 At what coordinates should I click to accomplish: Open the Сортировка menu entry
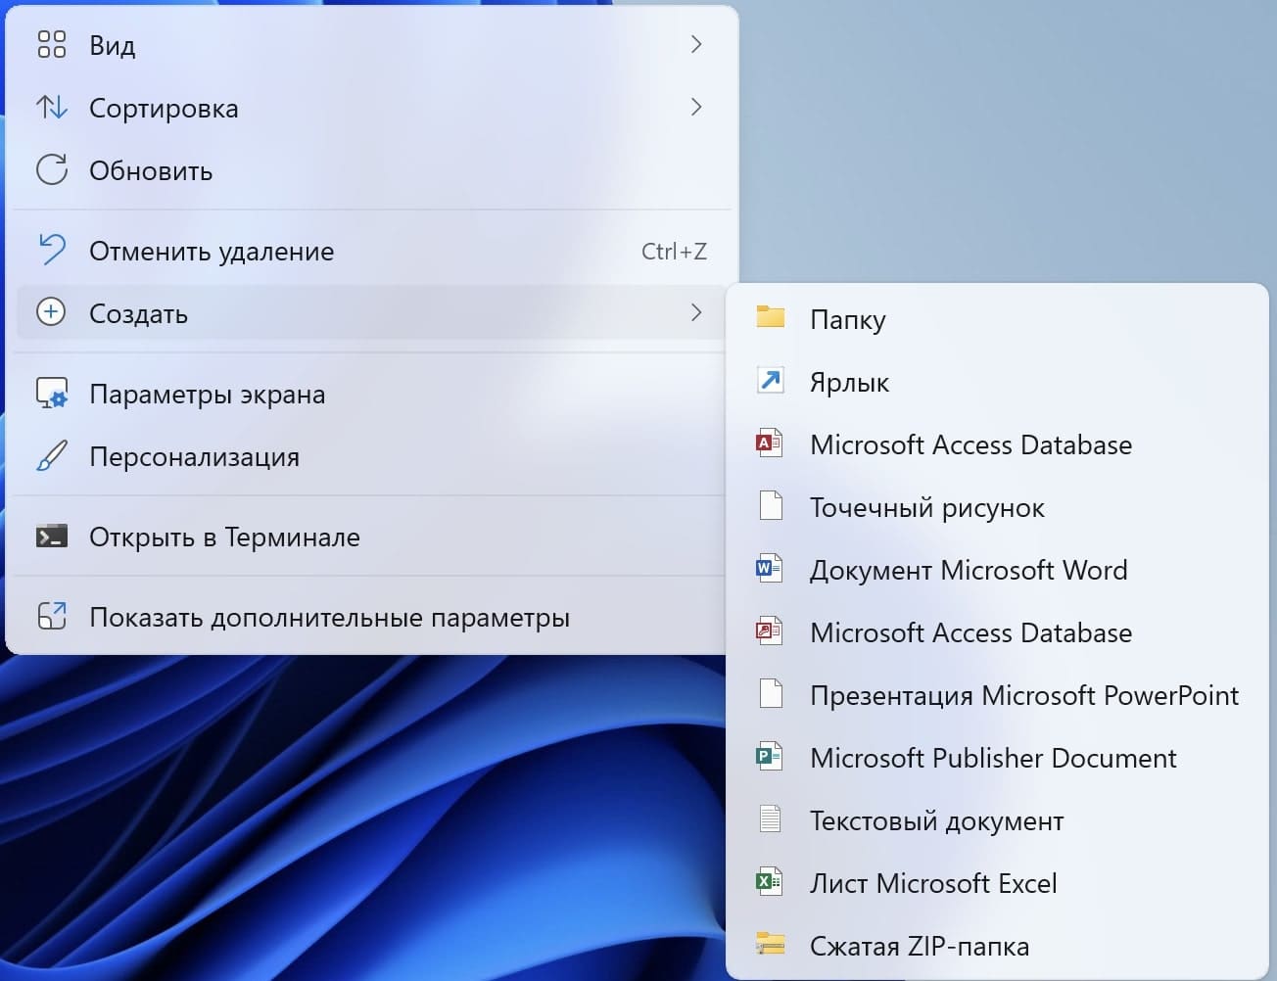point(372,108)
